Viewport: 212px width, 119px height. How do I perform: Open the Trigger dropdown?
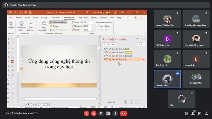click(x=55, y=26)
